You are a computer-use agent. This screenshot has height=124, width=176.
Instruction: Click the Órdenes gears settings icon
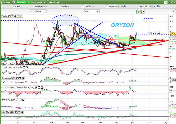pyautogui.click(x=125, y=6)
